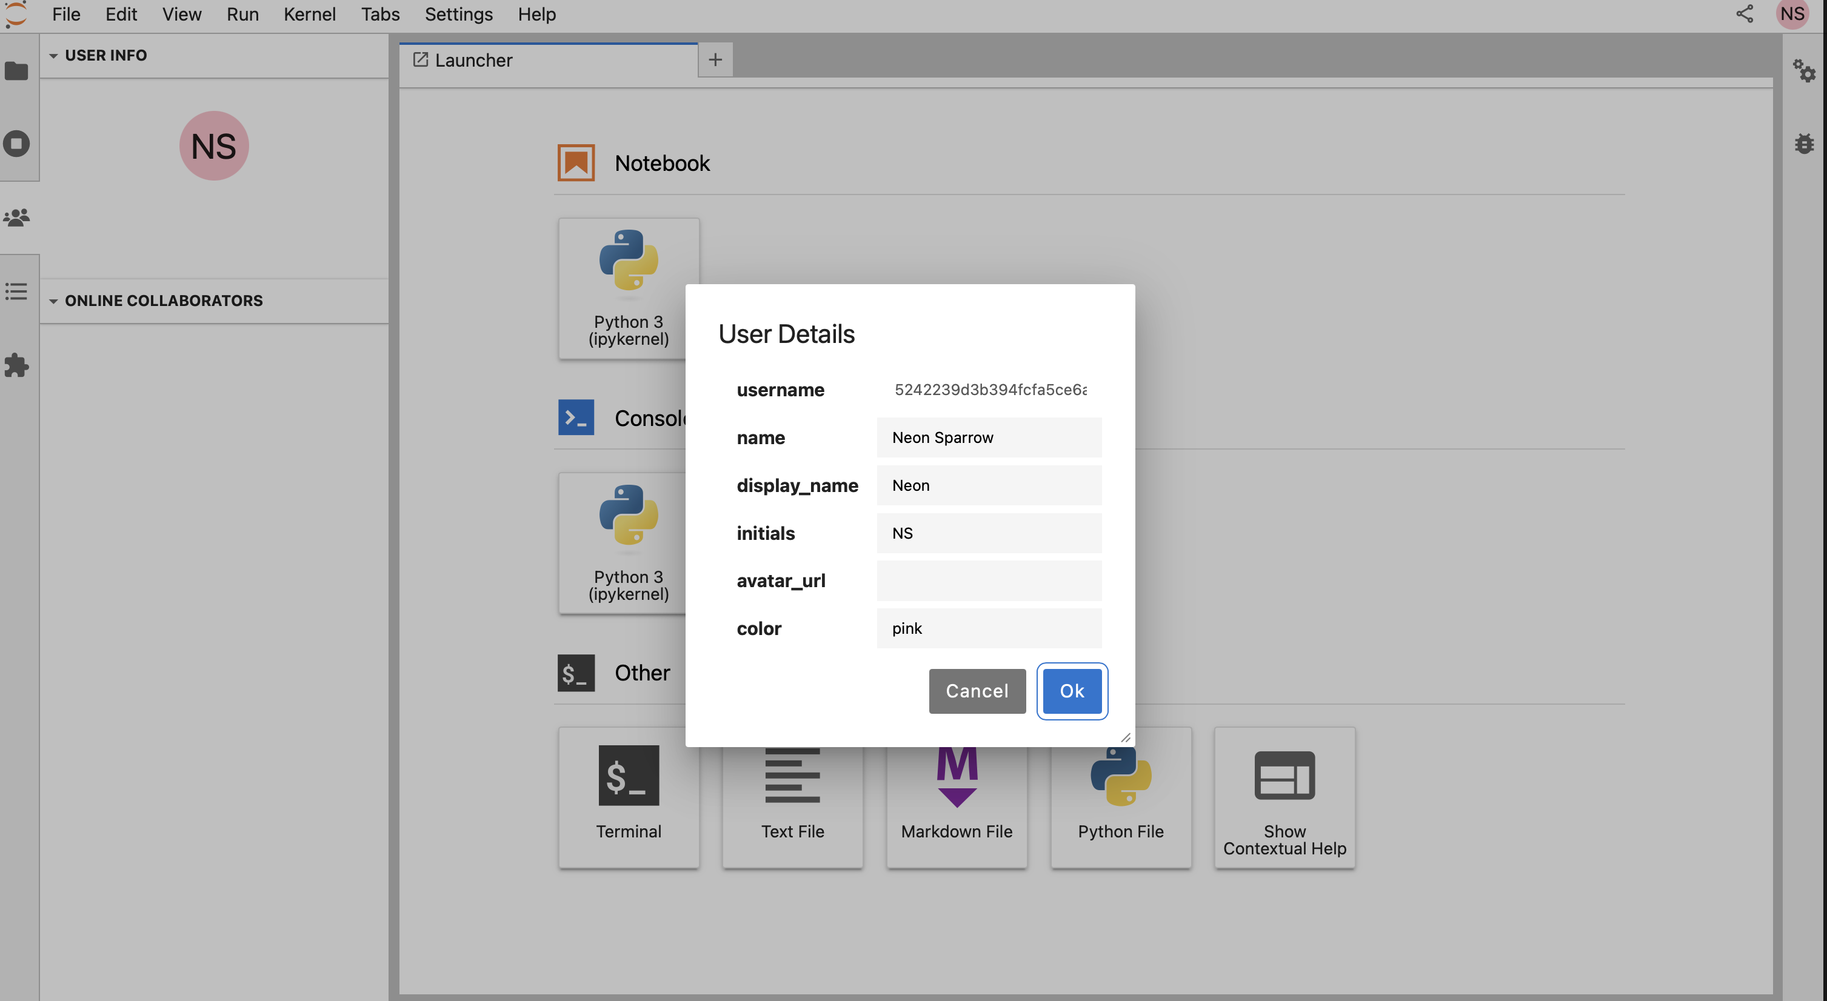This screenshot has width=1827, height=1001.
Task: Click the Other section terminal icon
Action: coord(575,673)
